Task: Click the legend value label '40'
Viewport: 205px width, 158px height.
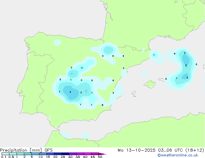Action: point(85,157)
